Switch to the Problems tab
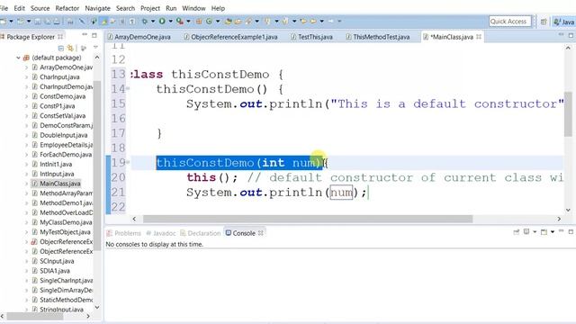The height and width of the screenshot is (324, 576). point(124,233)
